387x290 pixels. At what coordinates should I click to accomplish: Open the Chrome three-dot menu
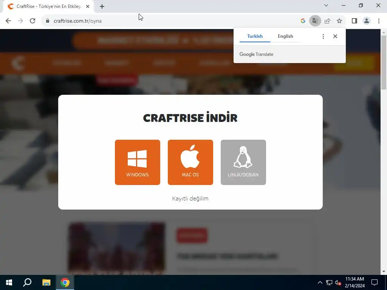(379, 21)
